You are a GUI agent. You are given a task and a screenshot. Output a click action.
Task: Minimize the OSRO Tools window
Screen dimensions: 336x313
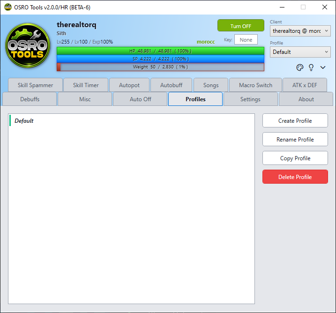point(282,7)
